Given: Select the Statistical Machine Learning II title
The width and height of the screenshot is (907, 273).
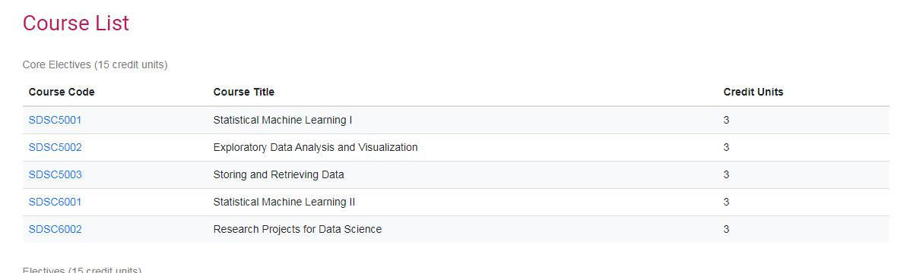Looking at the screenshot, I should (284, 202).
